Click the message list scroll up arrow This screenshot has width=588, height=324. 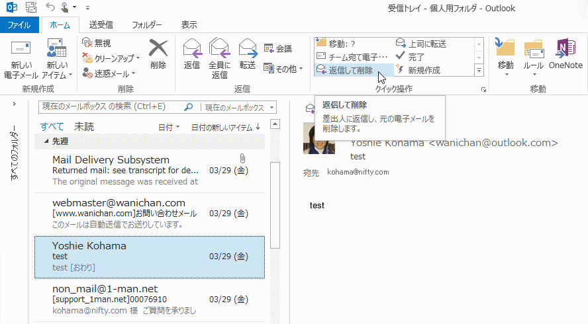coord(275,124)
